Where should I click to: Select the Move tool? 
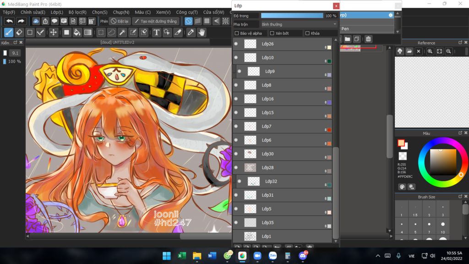coord(53,33)
